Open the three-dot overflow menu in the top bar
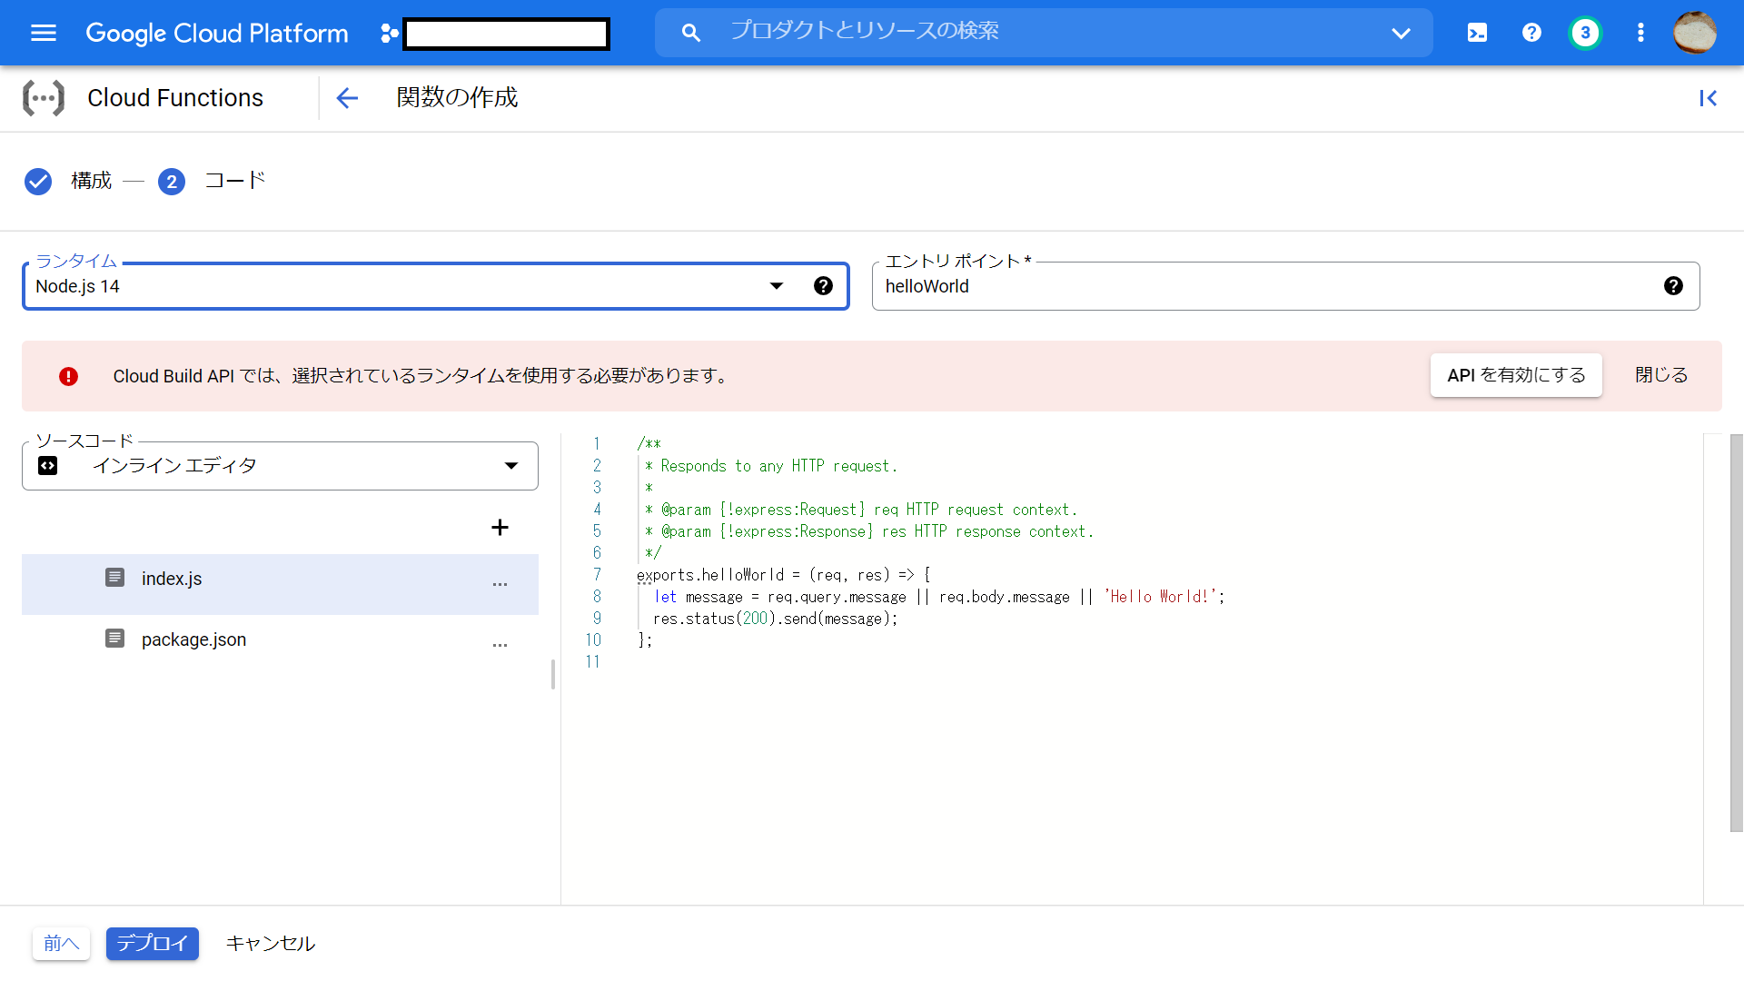Screen dimensions: 1744x981 click(x=1640, y=33)
